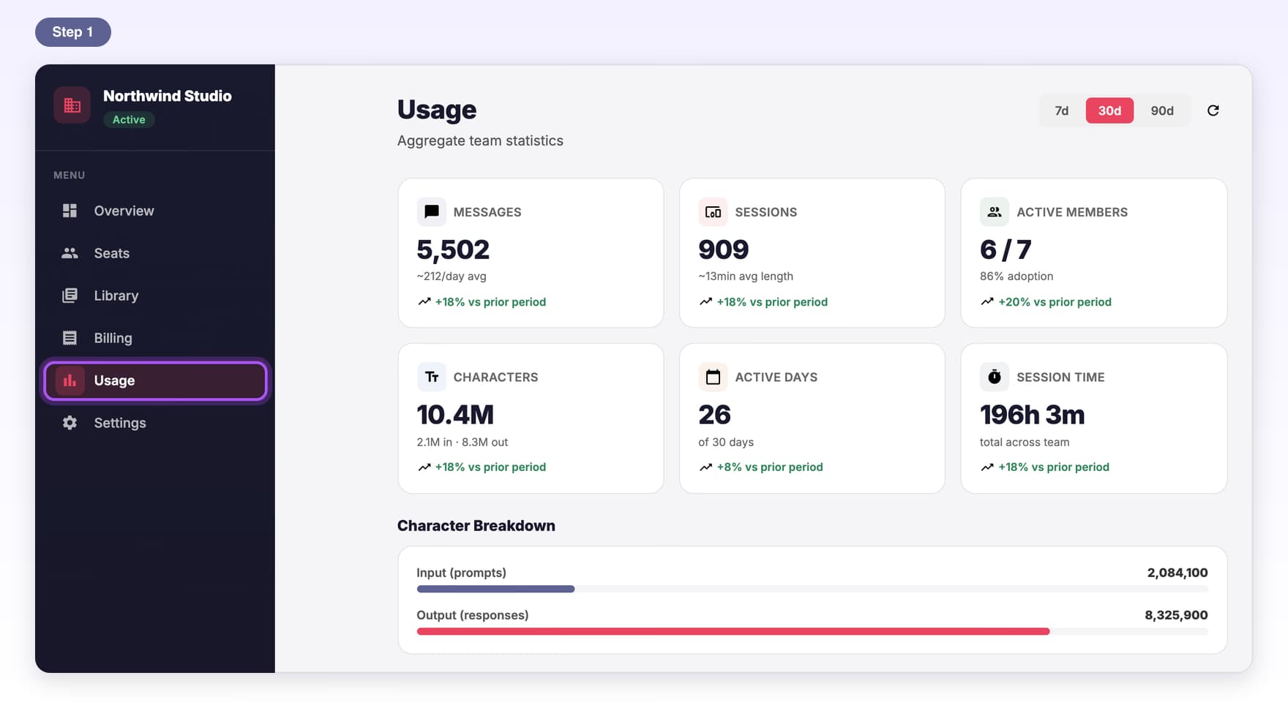The width and height of the screenshot is (1288, 708).
Task: Open the Library section
Action: click(x=155, y=295)
